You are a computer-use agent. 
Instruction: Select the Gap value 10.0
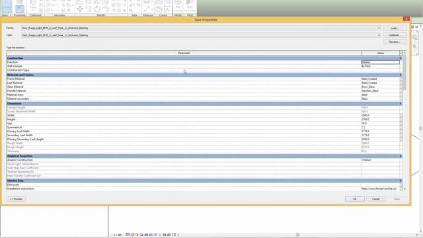pos(381,124)
